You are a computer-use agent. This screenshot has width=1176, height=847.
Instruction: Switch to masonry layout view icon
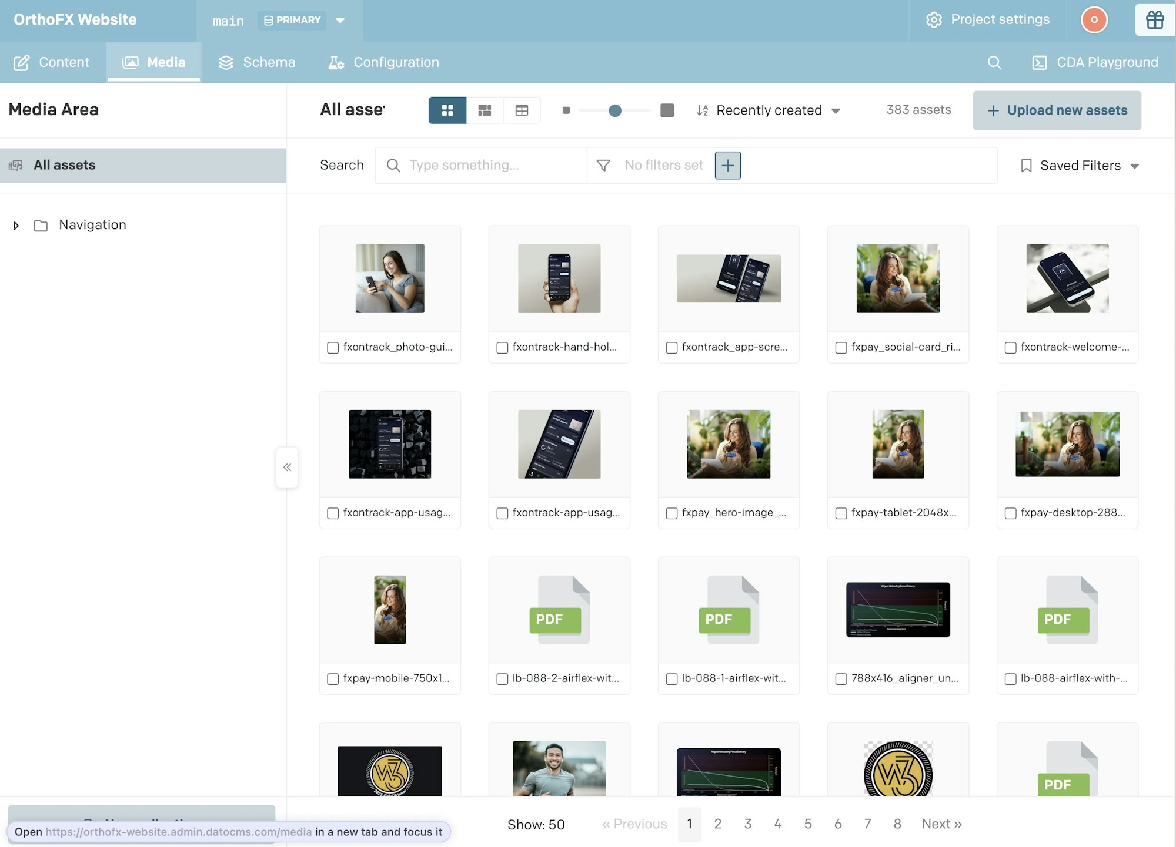tap(485, 110)
